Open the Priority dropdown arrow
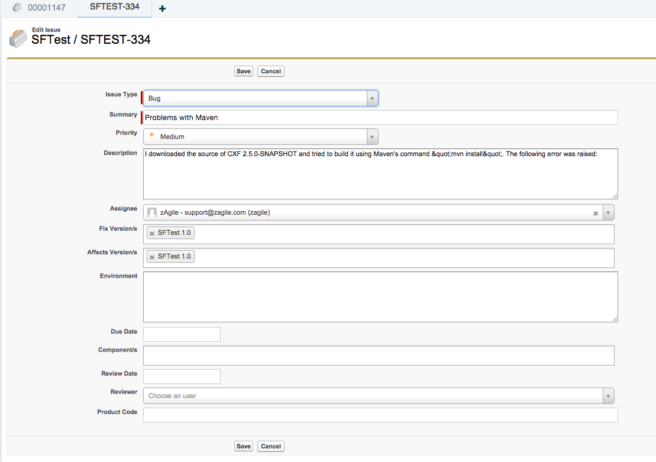656x462 pixels. 372,137
